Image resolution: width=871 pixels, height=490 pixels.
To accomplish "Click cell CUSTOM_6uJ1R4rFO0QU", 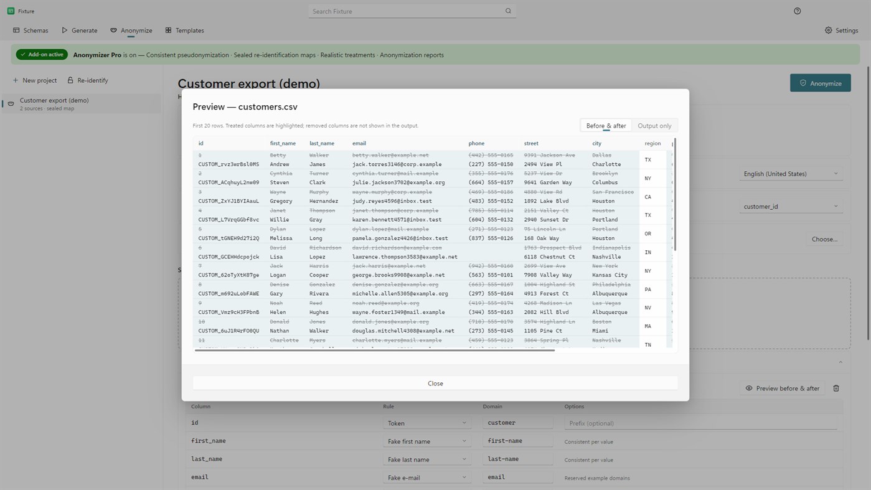I will tap(228, 331).
